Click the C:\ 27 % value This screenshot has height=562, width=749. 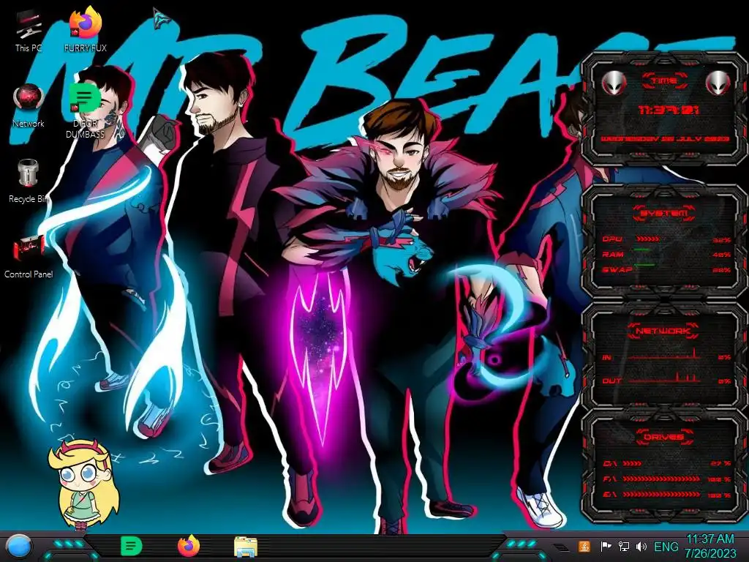coord(720,463)
